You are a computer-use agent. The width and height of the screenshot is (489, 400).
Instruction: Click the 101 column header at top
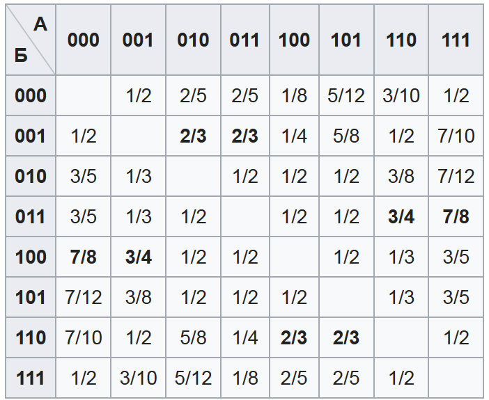[346, 40]
